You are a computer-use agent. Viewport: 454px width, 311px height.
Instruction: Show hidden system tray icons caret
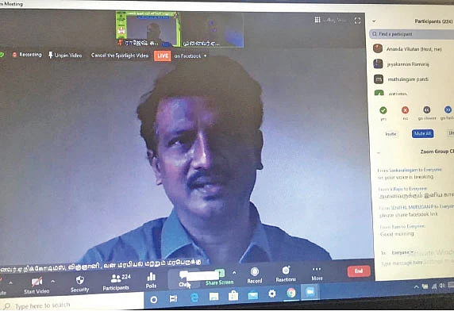click(x=416, y=287)
